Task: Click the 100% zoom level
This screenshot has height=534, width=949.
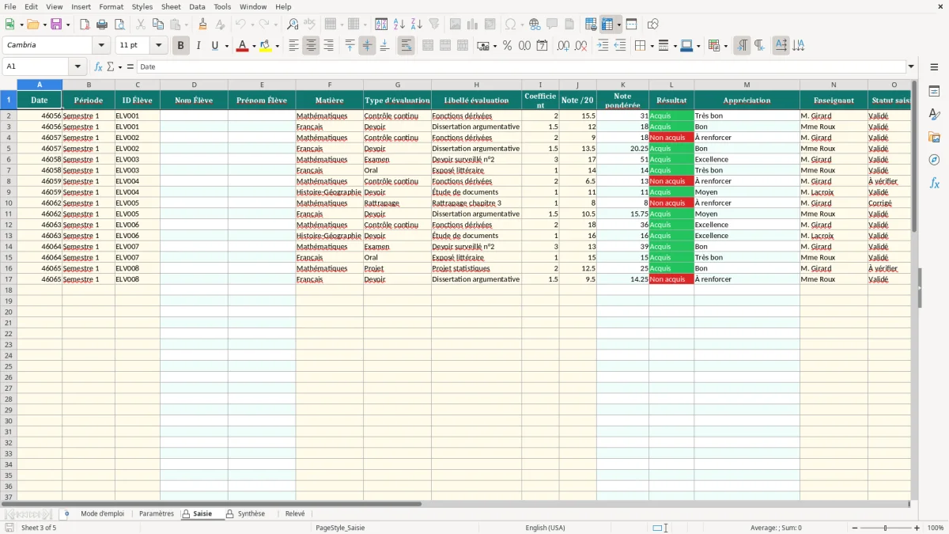Action: [x=936, y=528]
